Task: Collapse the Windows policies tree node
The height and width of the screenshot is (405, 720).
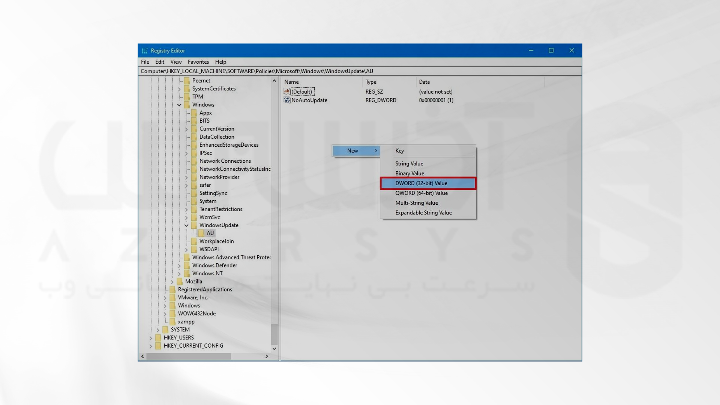Action: [x=179, y=105]
